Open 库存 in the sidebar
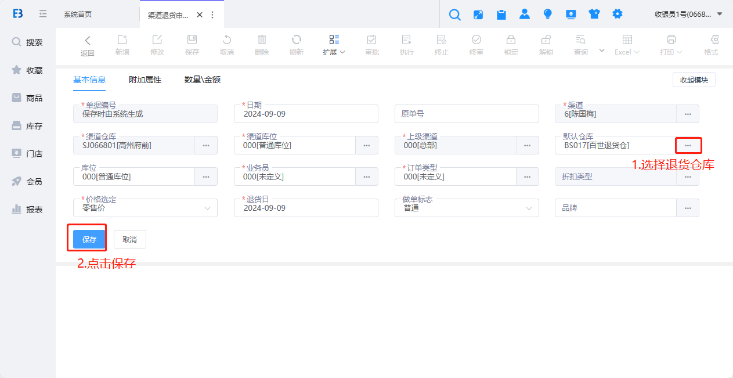733x378 pixels. click(x=28, y=126)
